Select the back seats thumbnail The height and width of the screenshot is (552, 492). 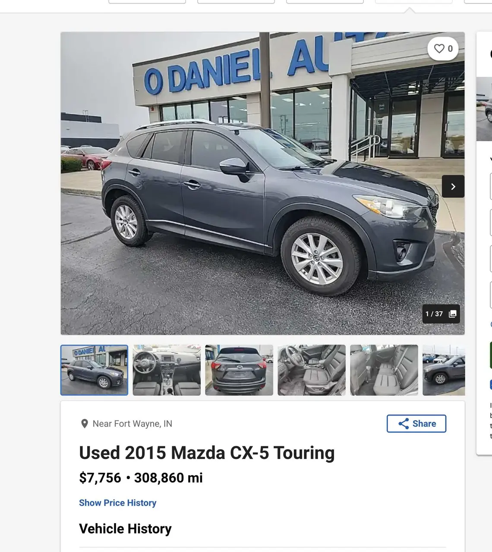click(384, 370)
